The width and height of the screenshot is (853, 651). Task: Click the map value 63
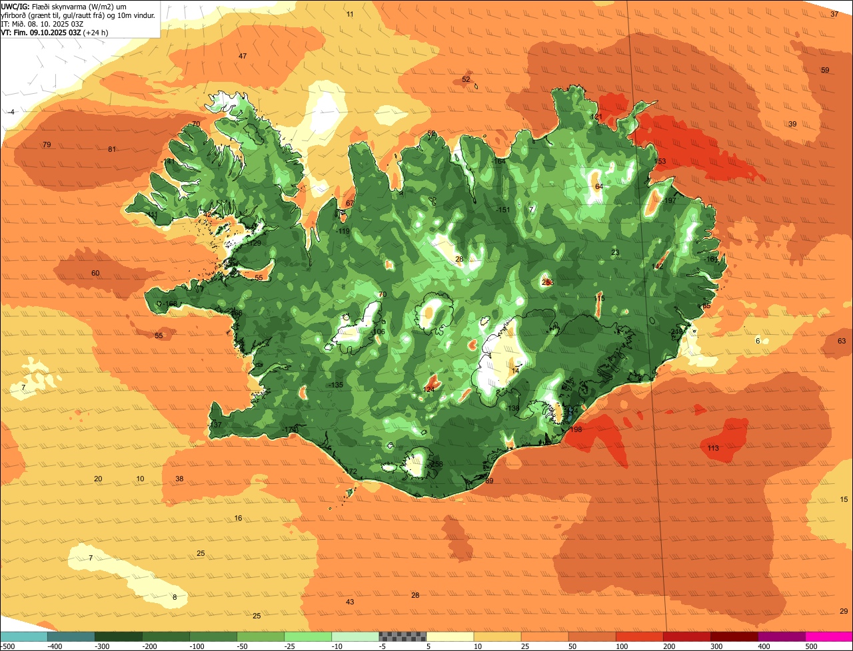[842, 341]
